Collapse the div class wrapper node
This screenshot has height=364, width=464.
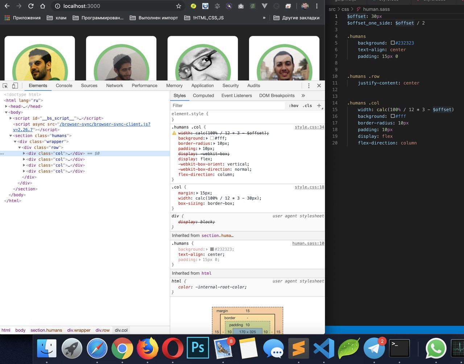(15, 142)
